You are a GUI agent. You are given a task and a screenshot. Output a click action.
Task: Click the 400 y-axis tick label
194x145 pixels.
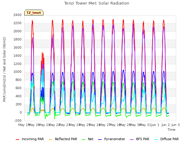[18, 96]
